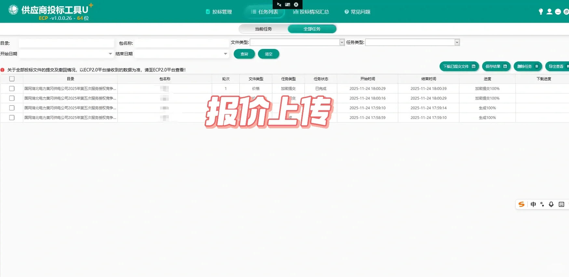Click the 文件类型 column header

256,79
